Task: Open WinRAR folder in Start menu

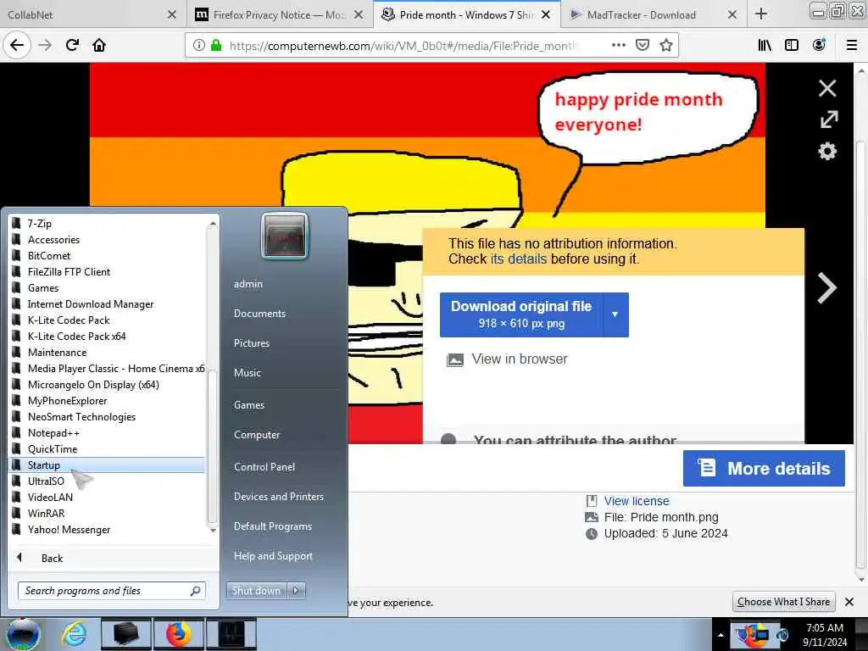Action: tap(108, 513)
